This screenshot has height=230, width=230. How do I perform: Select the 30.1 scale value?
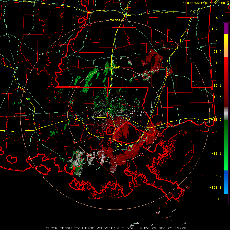coord(217,86)
